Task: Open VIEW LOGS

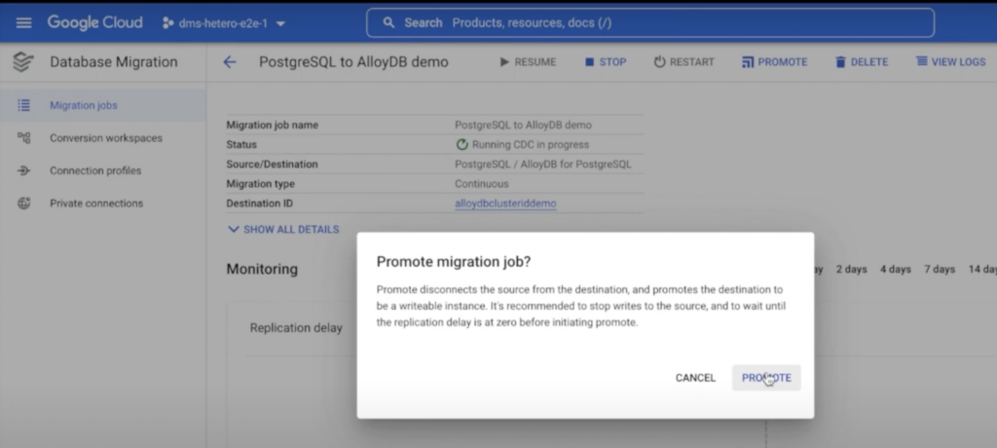Action: click(x=958, y=62)
